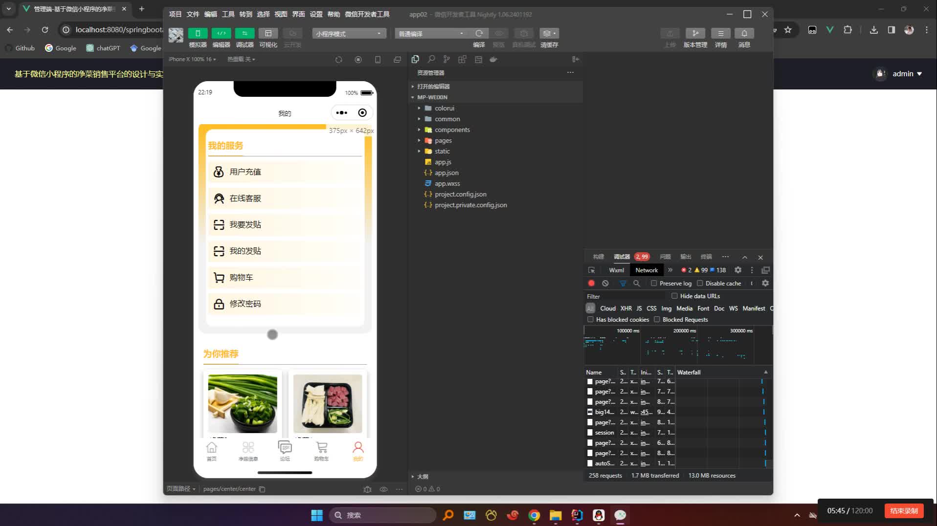Open the 普通编译 compile mode dropdown
The height and width of the screenshot is (526, 937).
432,33
